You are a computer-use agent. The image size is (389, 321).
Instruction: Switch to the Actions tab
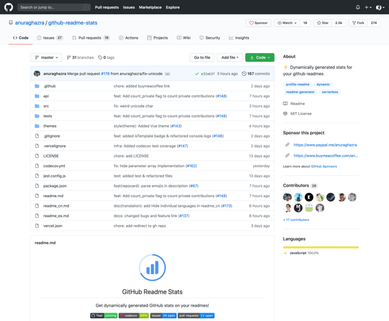128,38
